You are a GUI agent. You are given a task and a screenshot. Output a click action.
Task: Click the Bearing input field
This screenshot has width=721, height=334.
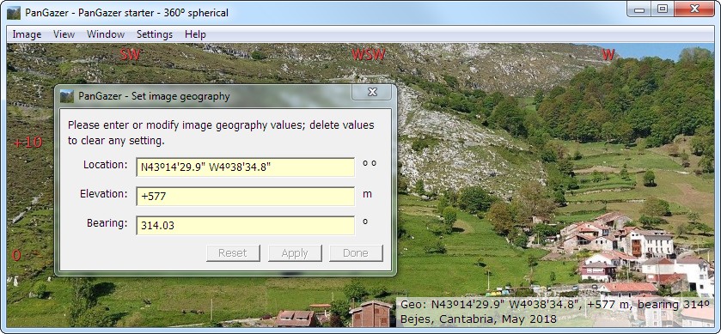pos(246,226)
